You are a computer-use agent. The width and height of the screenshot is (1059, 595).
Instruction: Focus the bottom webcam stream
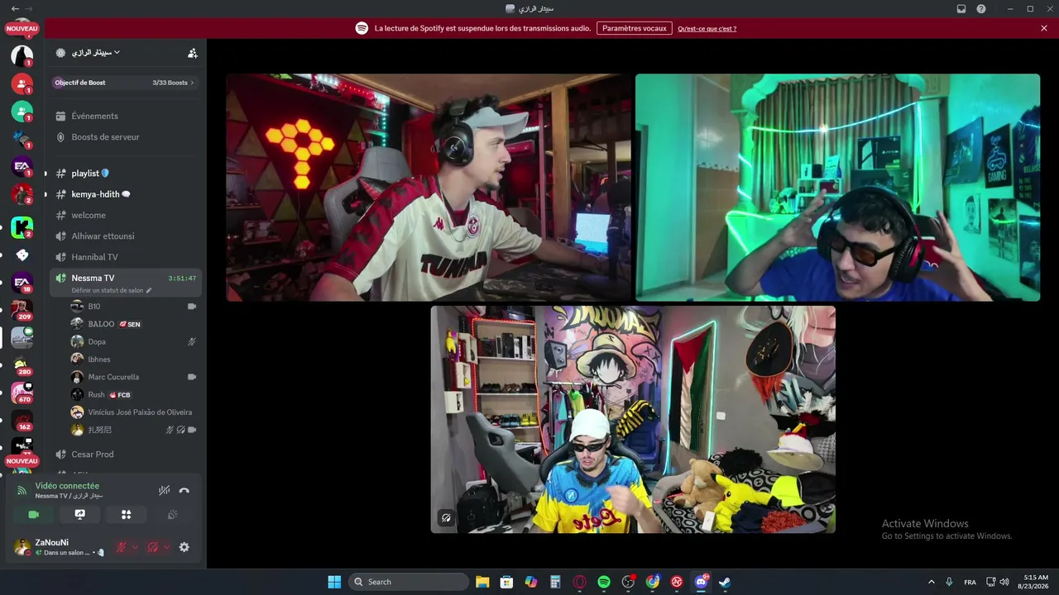tap(633, 420)
